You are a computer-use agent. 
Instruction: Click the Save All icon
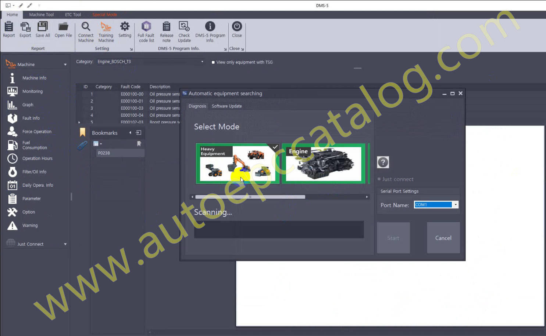[x=43, y=27]
